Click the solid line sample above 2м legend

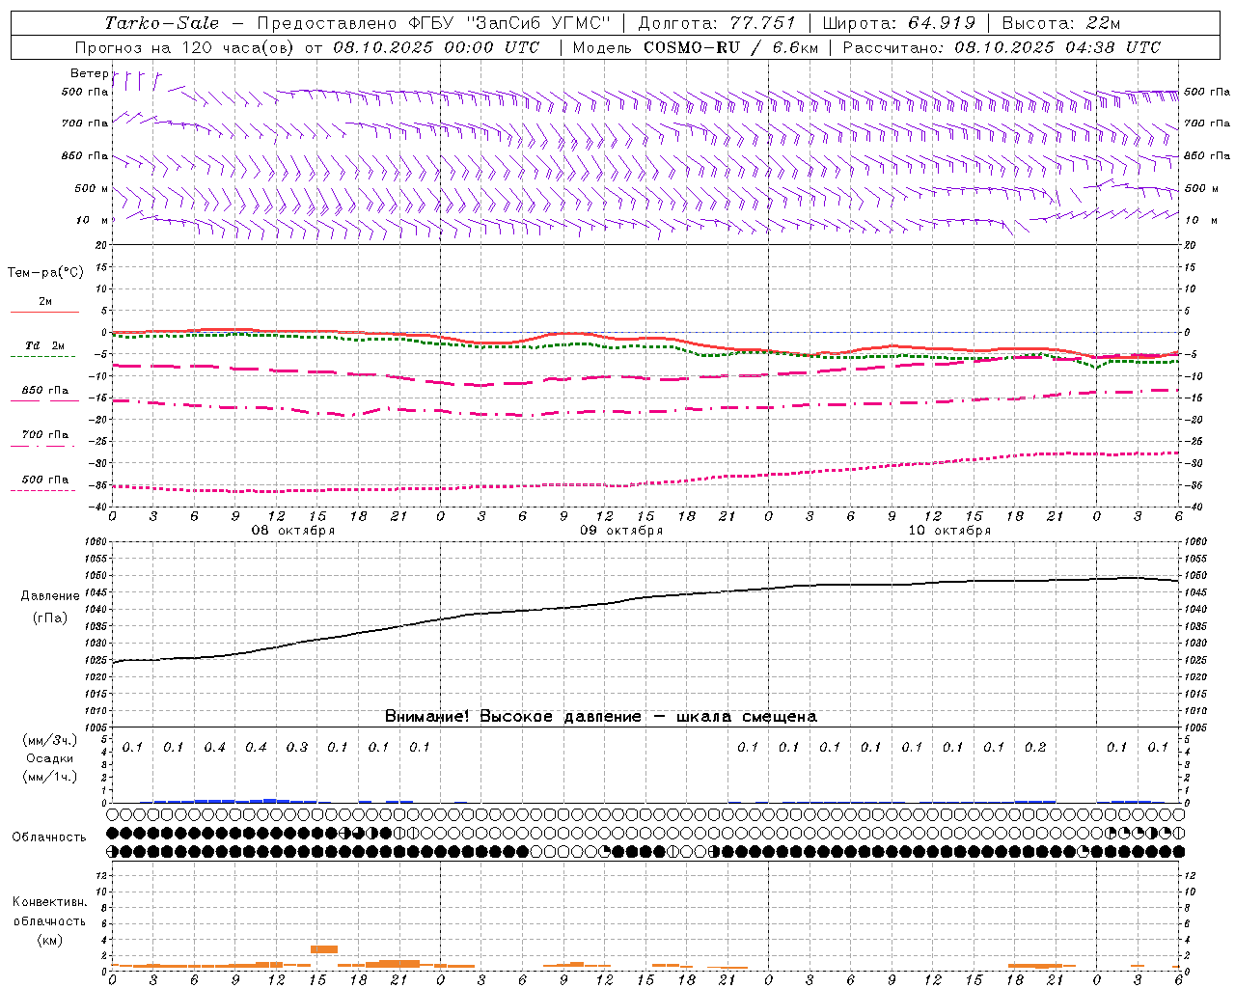click(x=44, y=313)
